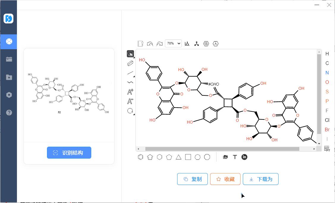The image size is (335, 203).
Task: Select Nitrogen from the element list
Action: coord(327,73)
